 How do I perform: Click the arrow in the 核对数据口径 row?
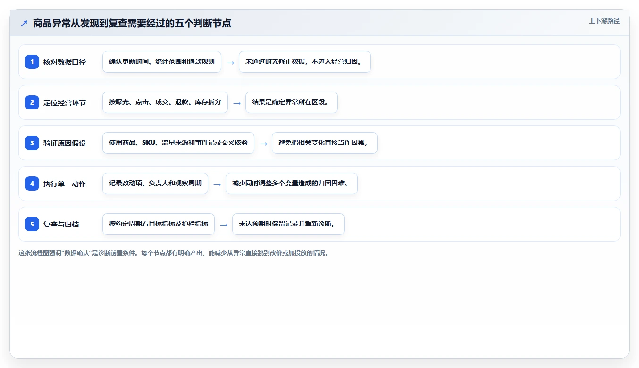point(230,62)
